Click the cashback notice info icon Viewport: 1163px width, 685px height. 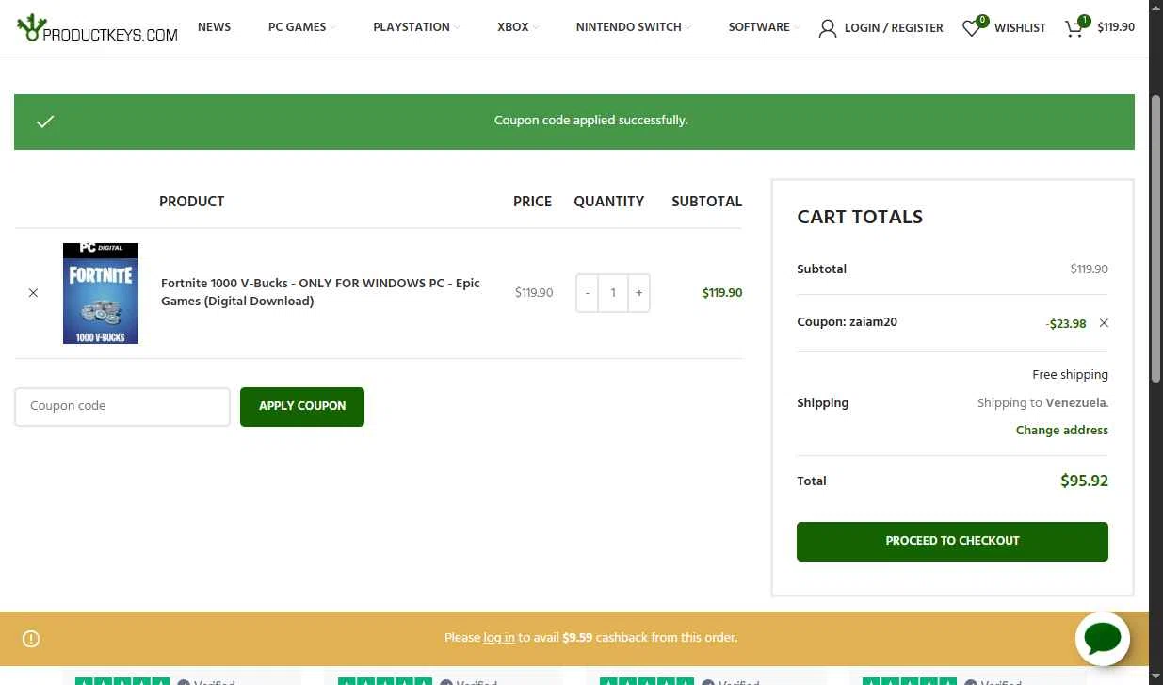point(31,639)
